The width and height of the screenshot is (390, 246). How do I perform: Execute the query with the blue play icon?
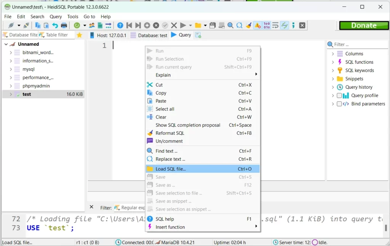tap(183, 25)
